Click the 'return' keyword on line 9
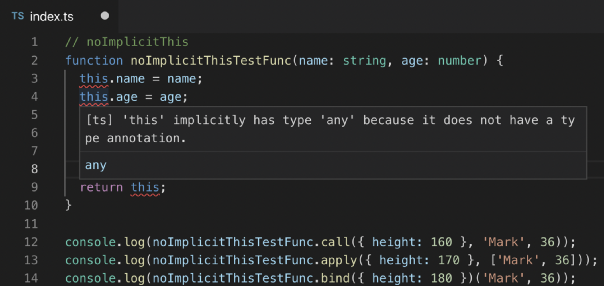 coord(101,187)
